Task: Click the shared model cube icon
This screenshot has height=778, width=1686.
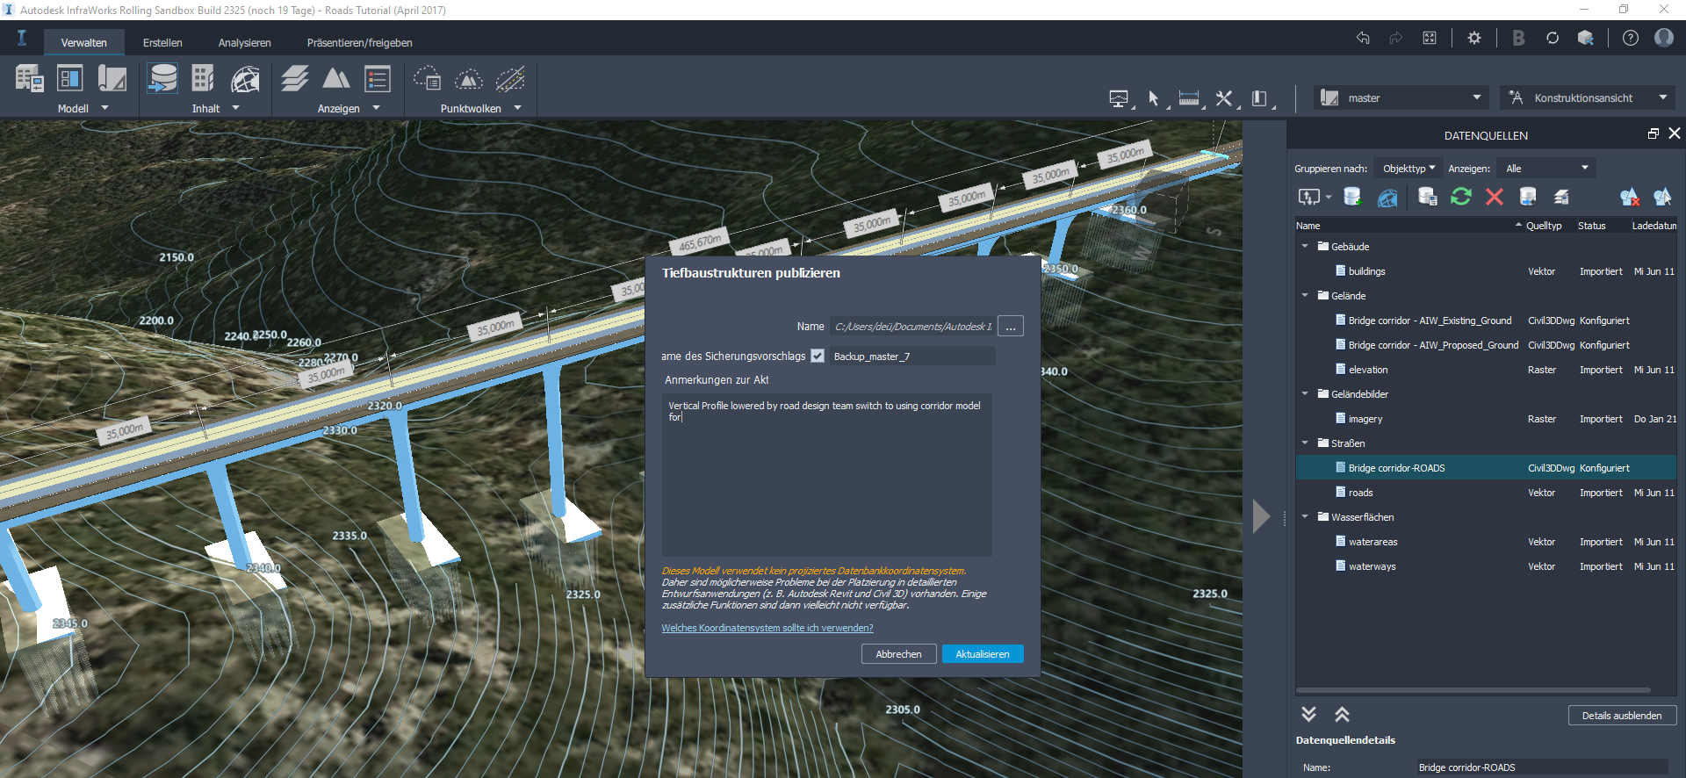Action: click(1586, 38)
